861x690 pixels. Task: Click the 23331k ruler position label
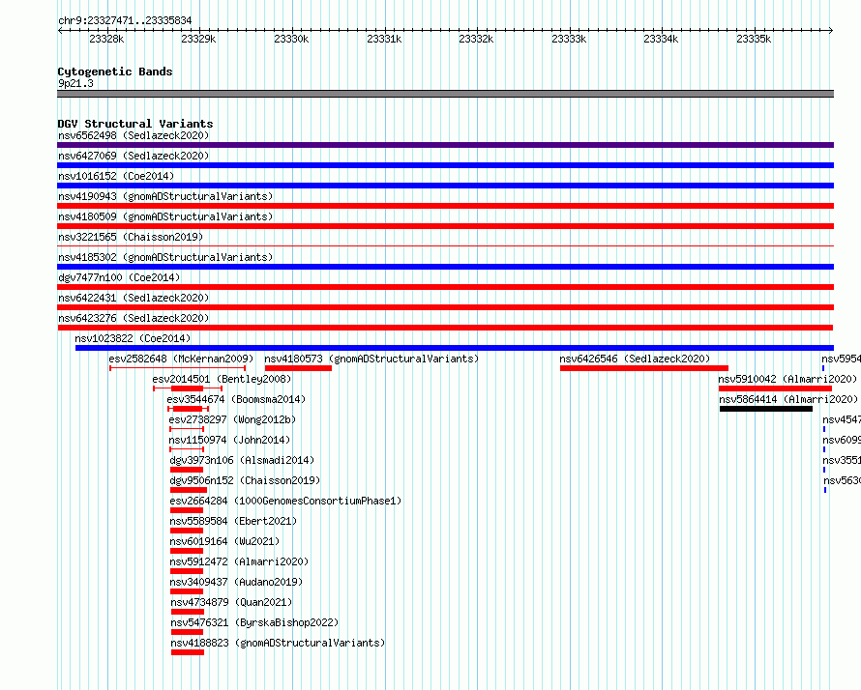click(x=384, y=39)
